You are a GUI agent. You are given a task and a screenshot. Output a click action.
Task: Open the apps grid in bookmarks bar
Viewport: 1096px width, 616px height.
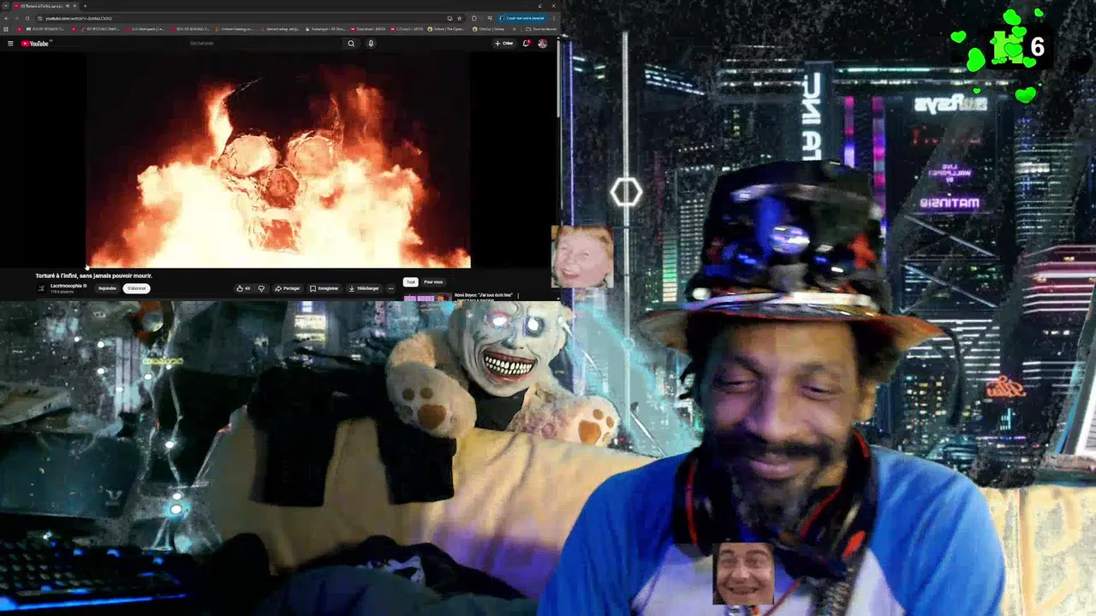point(6,29)
